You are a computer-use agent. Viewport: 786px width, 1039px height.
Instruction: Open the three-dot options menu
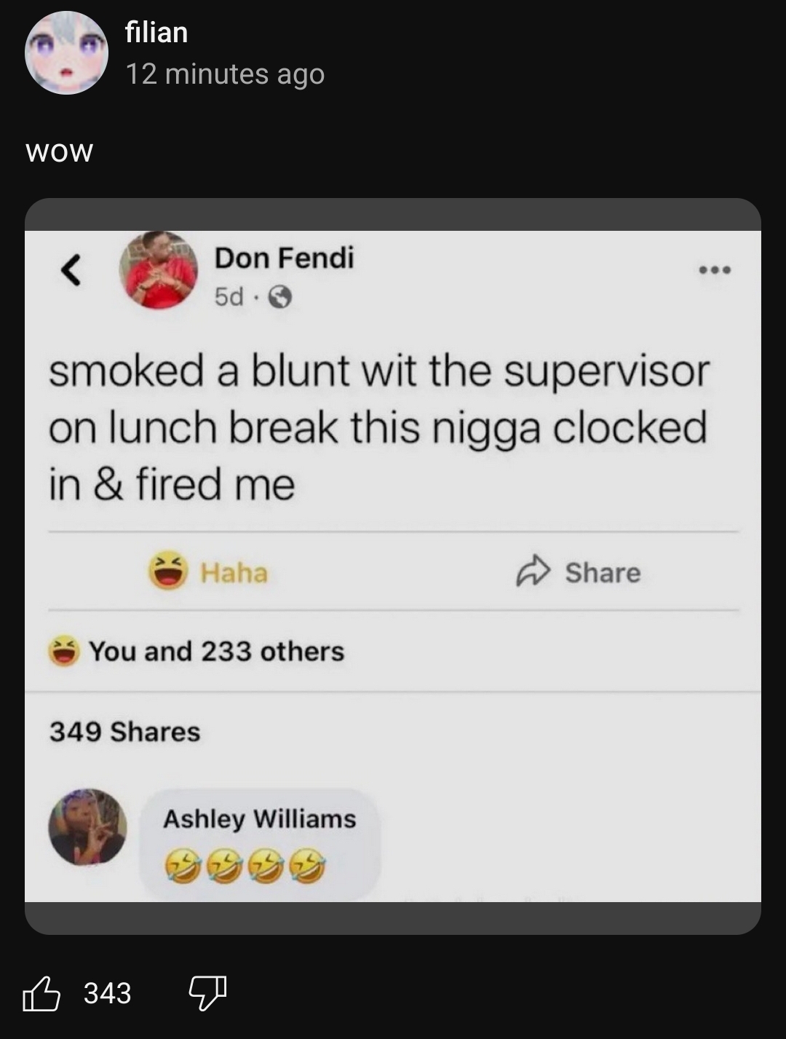click(715, 271)
